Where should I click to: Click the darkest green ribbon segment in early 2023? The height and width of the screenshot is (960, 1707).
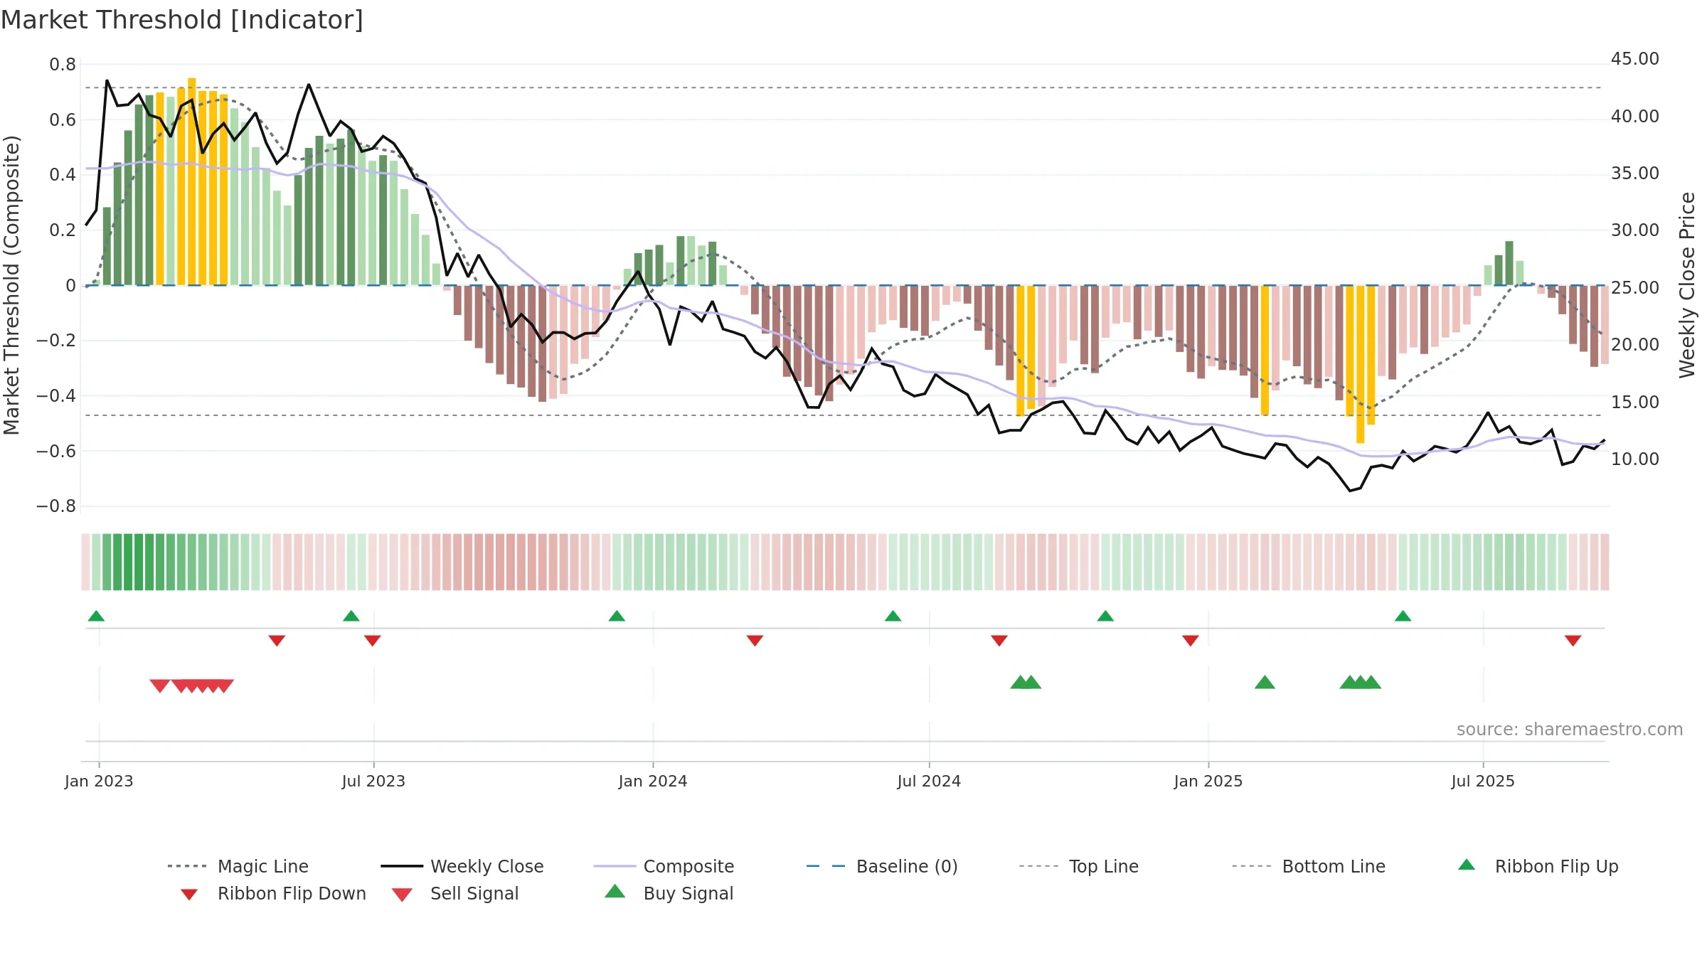click(x=128, y=562)
